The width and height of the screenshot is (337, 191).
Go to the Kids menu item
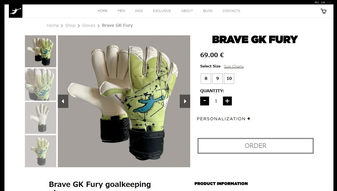pyautogui.click(x=139, y=11)
